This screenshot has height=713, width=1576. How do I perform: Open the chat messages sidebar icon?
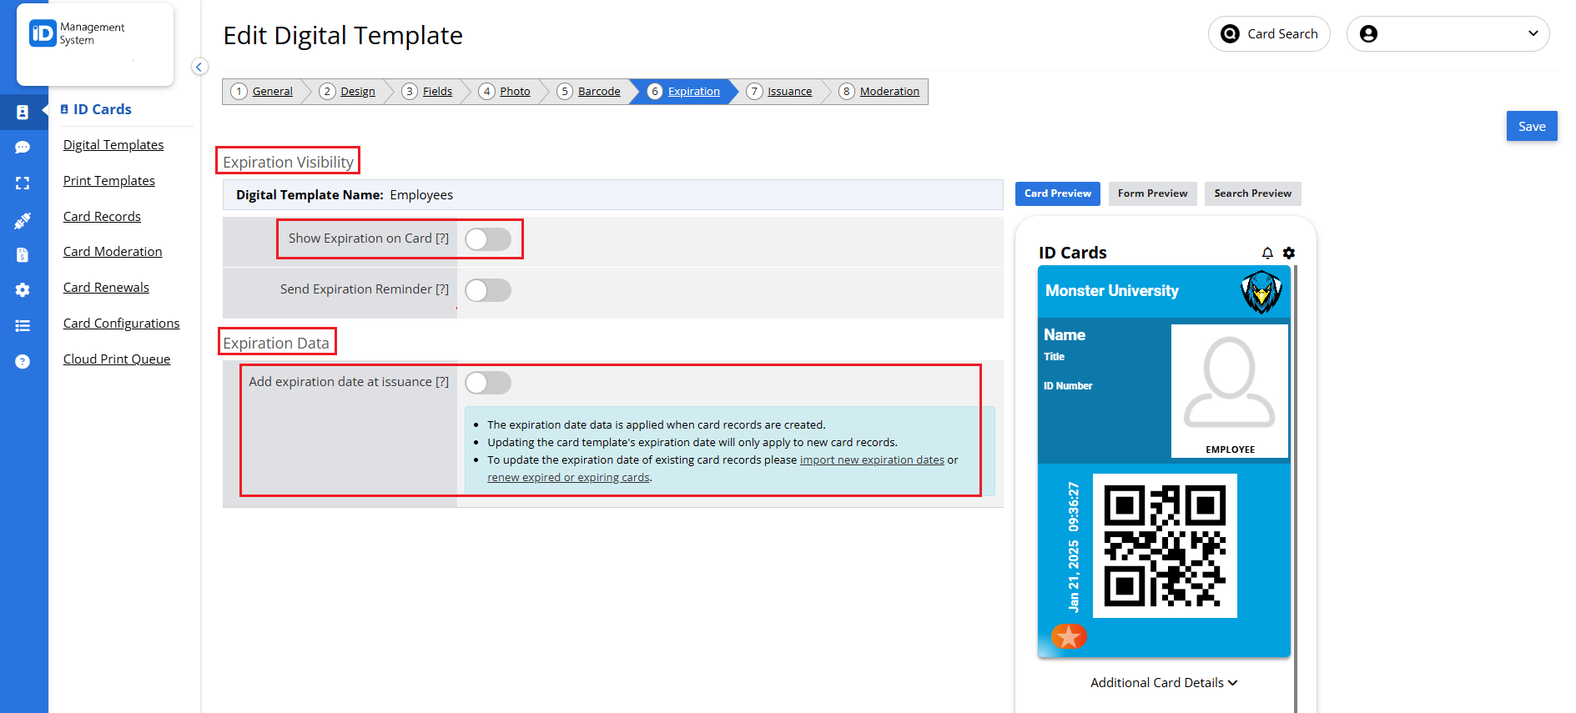pyautogui.click(x=23, y=148)
